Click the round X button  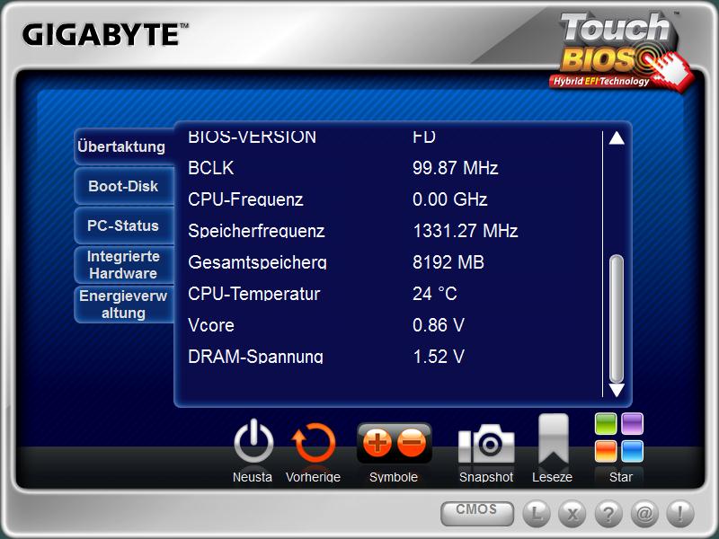(x=573, y=514)
